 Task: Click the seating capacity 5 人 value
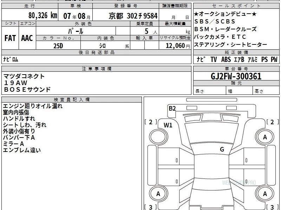tap(151, 31)
